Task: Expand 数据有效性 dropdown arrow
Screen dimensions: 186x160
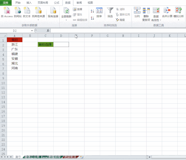Action: coord(160,20)
